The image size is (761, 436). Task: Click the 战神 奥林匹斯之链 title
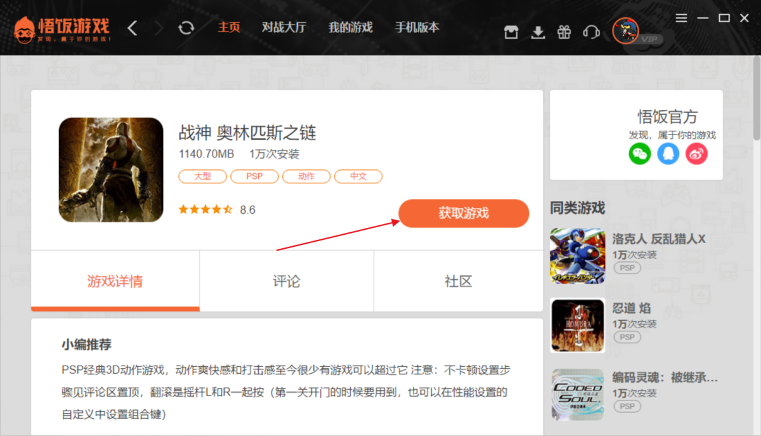click(x=247, y=133)
